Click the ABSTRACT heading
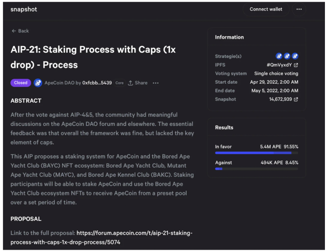327x251 pixels. [26, 101]
